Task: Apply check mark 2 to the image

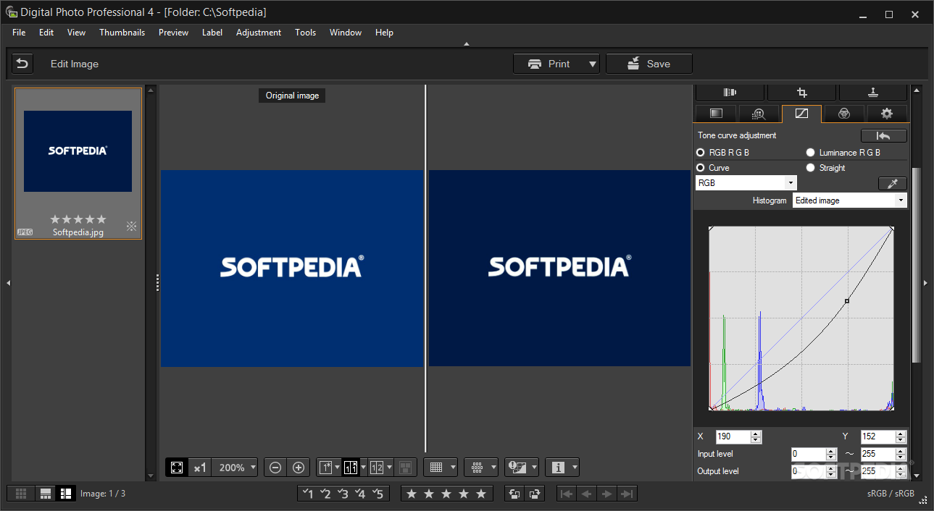Action: (325, 494)
